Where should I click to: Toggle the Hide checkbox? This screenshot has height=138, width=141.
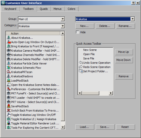(x=77, y=32)
